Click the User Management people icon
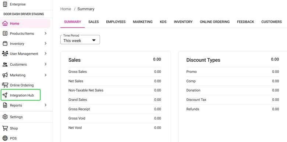 pyautogui.click(x=5, y=54)
